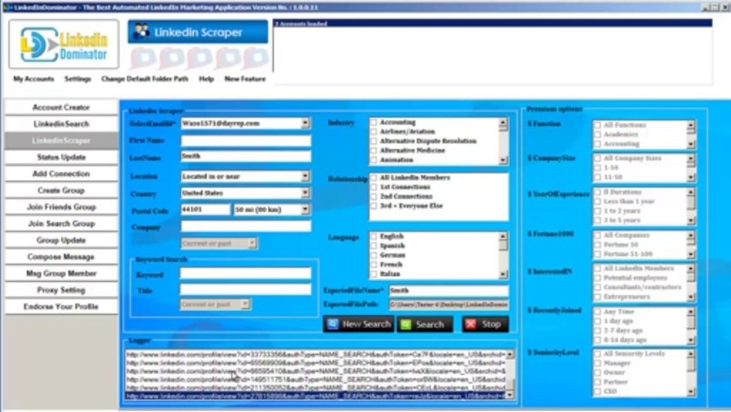Check the 1st Connections checkbox

pyautogui.click(x=373, y=187)
